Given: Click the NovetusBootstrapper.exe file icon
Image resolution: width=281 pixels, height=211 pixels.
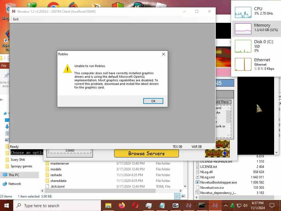Looking at the screenshot, I should tap(198, 182).
